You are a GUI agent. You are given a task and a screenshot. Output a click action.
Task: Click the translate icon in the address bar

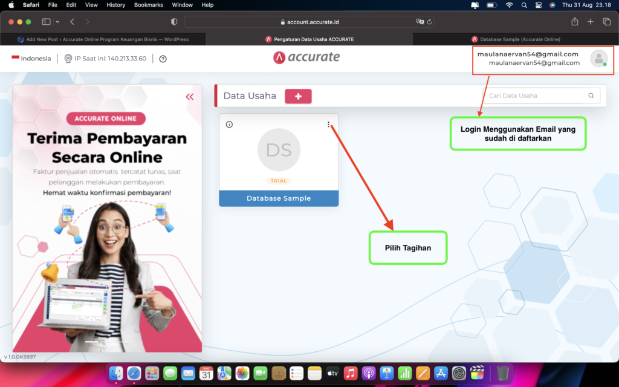420,22
